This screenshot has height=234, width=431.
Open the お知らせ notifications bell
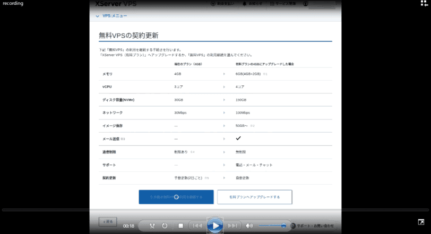click(x=252, y=4)
